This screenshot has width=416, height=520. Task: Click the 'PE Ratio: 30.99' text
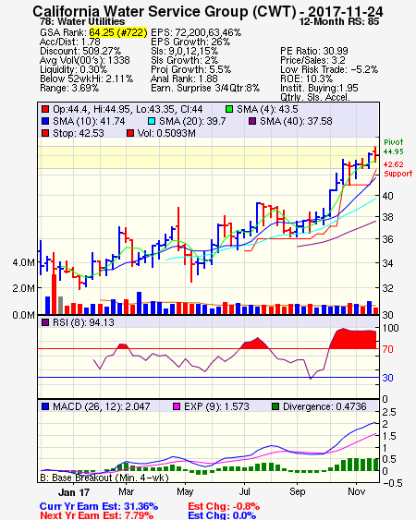coord(314,51)
